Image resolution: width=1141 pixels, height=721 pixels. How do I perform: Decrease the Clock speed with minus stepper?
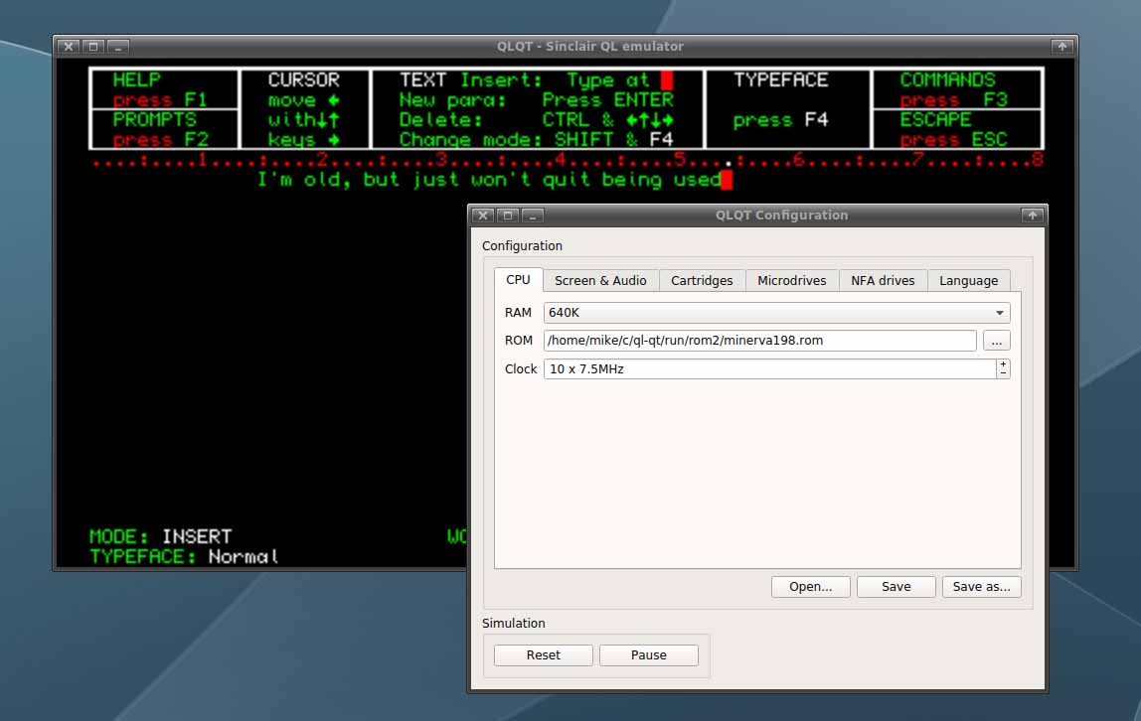[x=1004, y=374]
